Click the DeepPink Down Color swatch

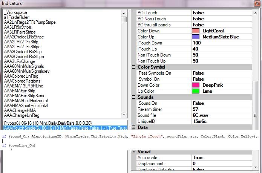point(196,85)
